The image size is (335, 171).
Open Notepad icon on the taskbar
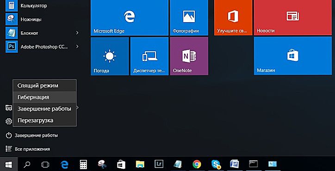click(x=178, y=165)
